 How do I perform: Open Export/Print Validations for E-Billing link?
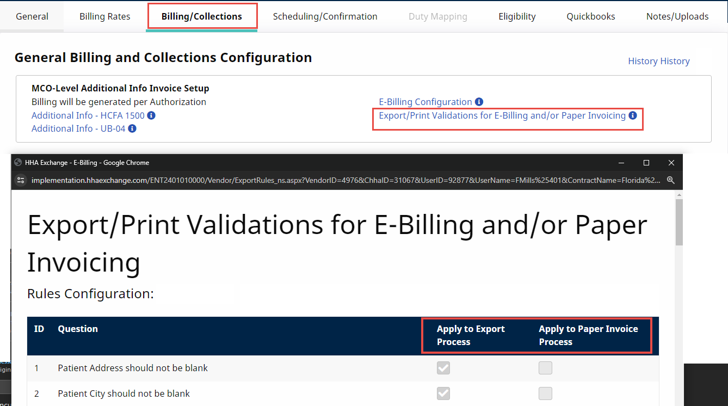click(x=501, y=115)
